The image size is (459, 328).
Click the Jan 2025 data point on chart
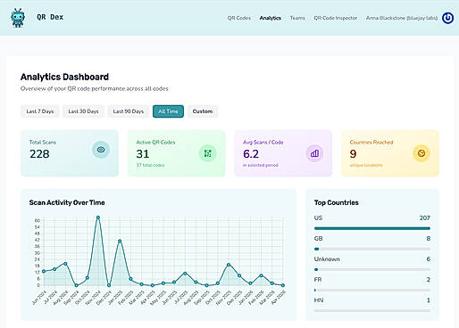pyautogui.click(x=120, y=242)
